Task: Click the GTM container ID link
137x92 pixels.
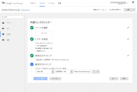Action: pyautogui.click(x=25, y=10)
